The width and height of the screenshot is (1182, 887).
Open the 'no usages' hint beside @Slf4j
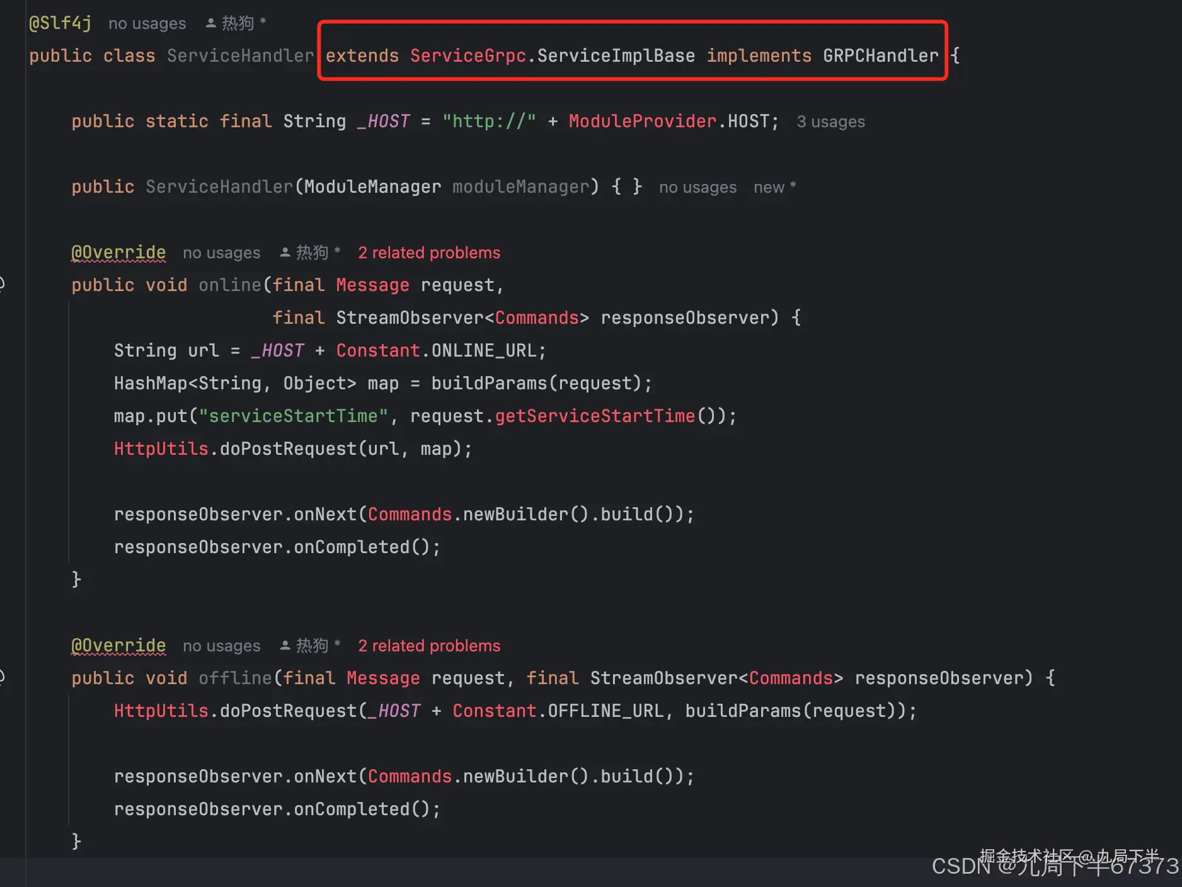pos(147,23)
